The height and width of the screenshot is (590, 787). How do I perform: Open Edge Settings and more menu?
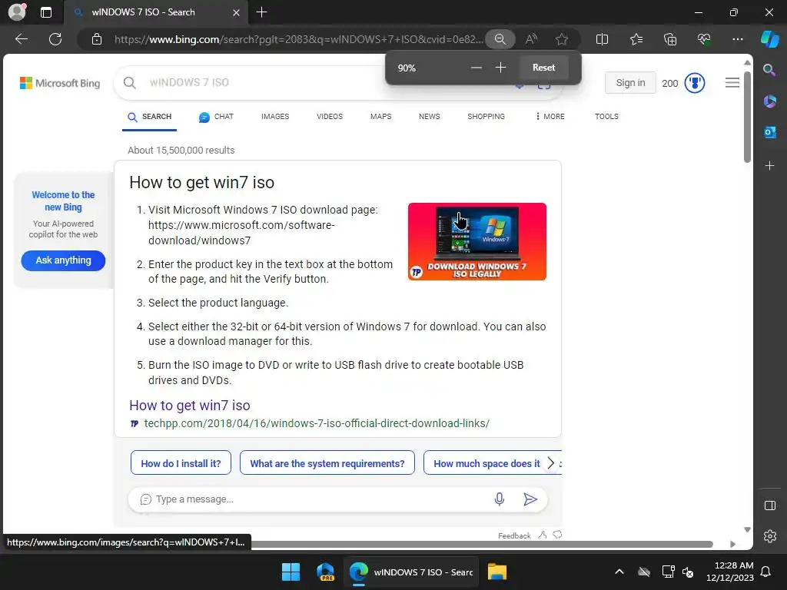737,39
